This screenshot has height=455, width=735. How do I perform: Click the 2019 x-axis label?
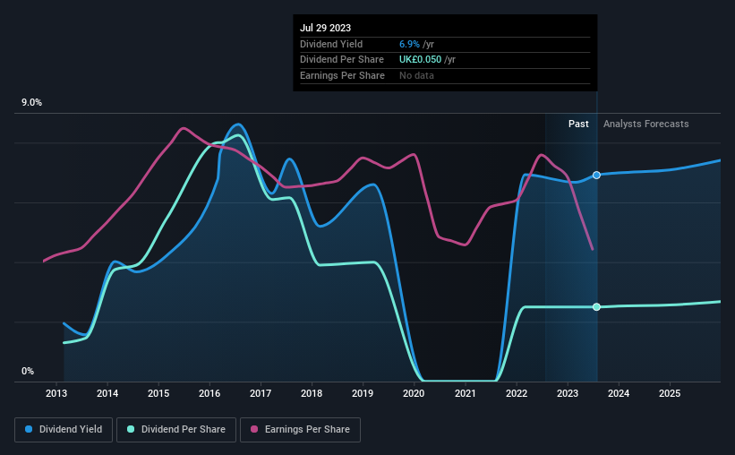click(x=363, y=393)
